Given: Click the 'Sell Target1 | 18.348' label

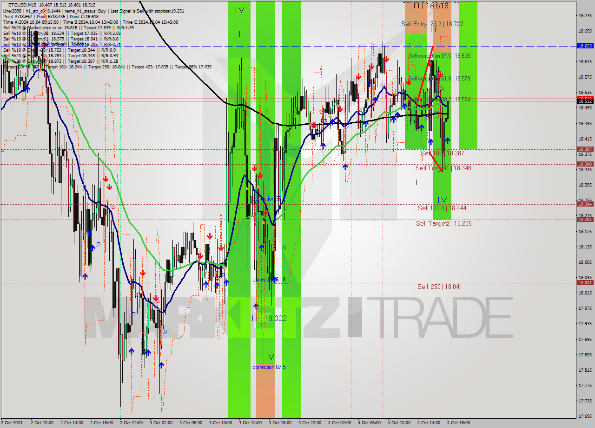Looking at the screenshot, I should (x=443, y=168).
